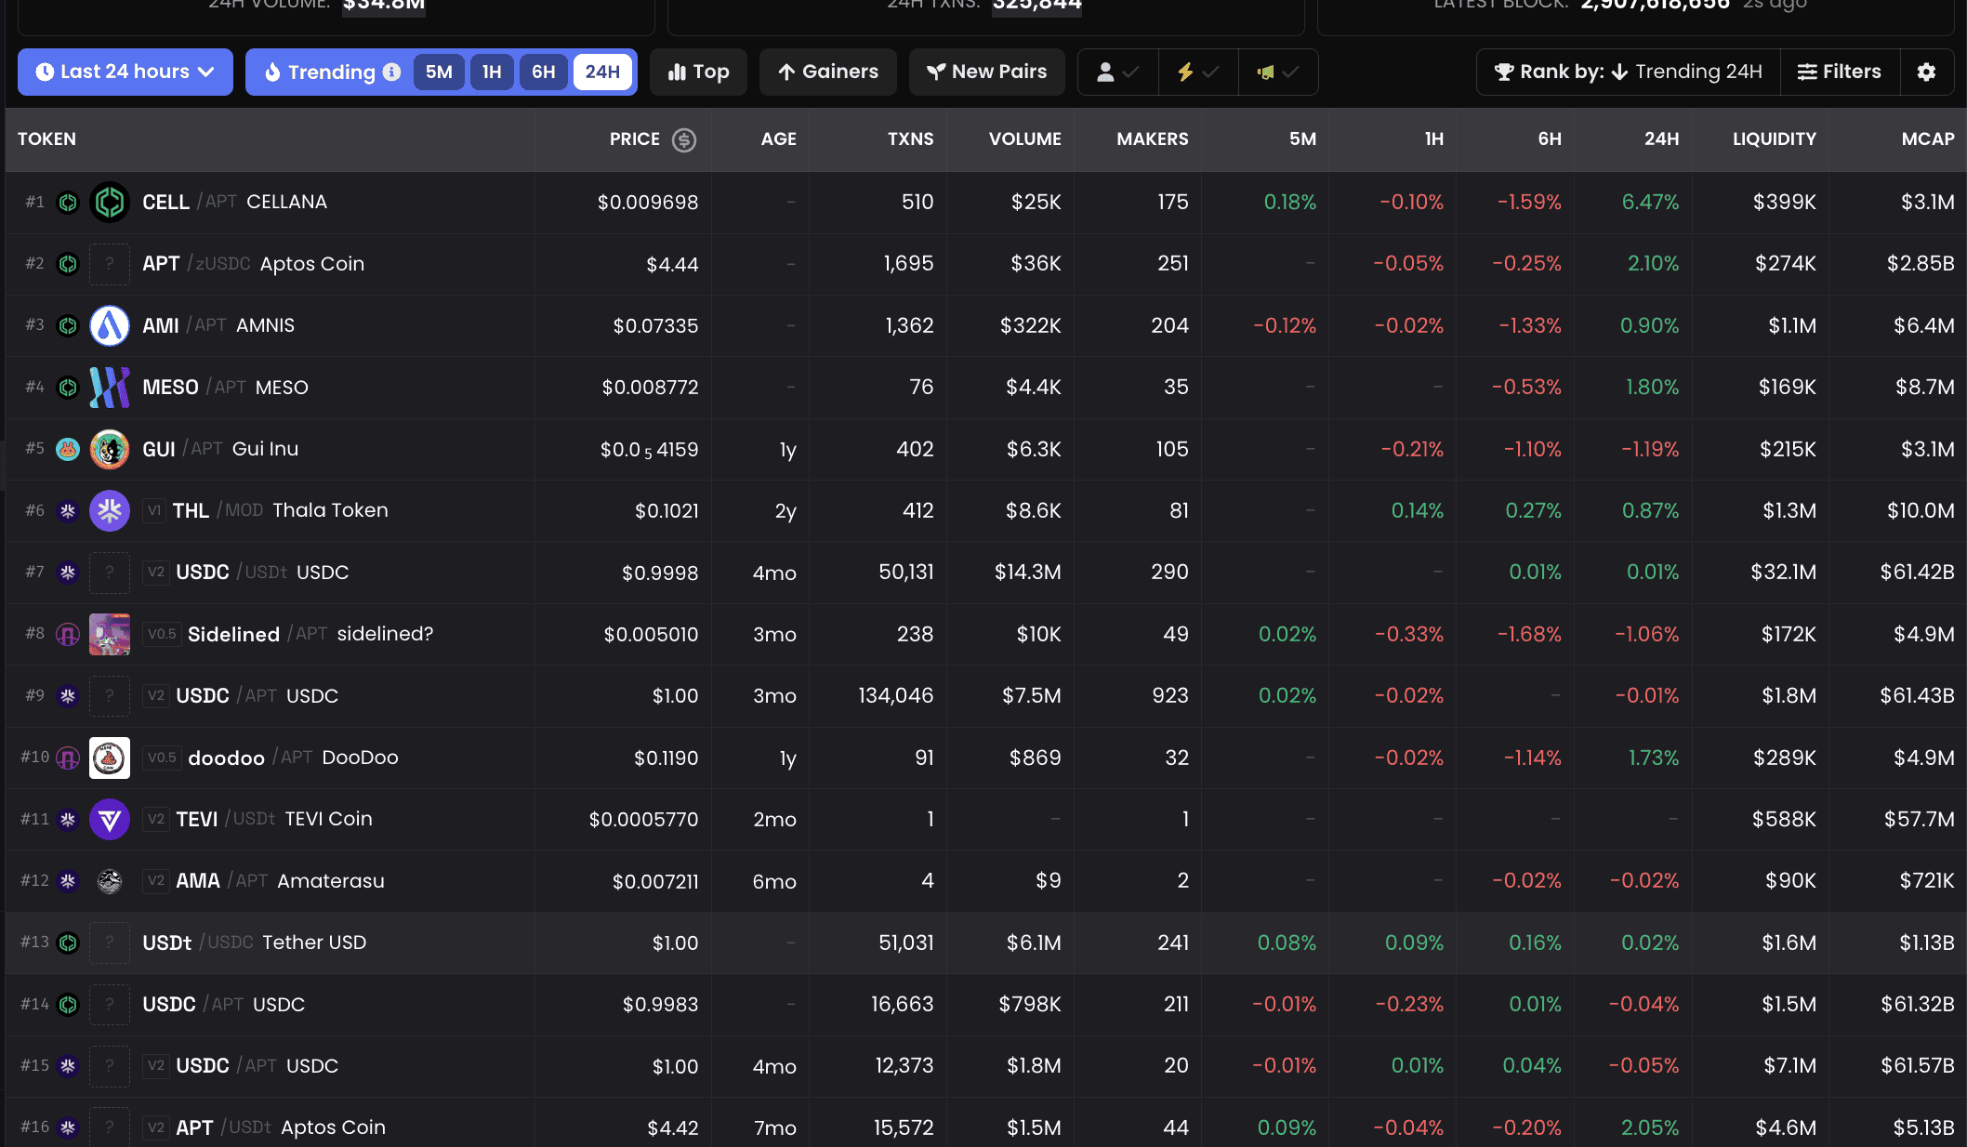Viewport: 1967px width, 1147px height.
Task: Open the Last 24 hours dropdown
Action: 125,72
